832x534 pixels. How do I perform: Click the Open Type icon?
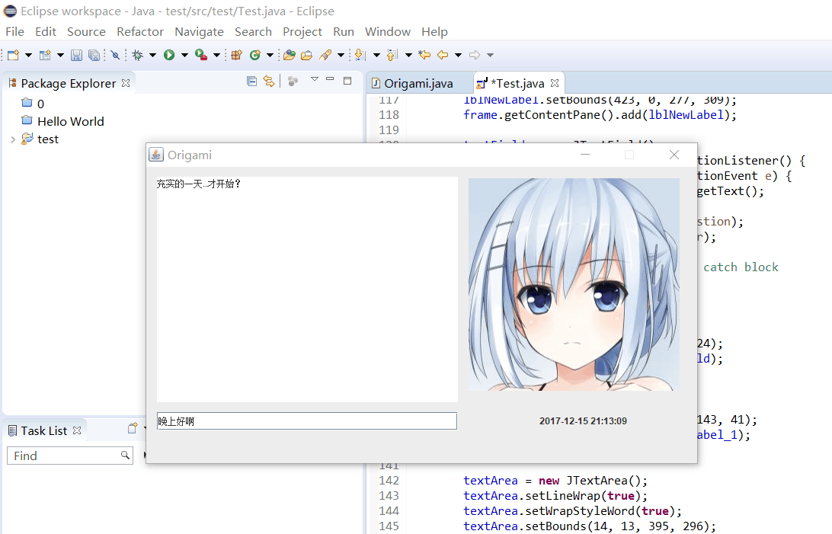[290, 55]
